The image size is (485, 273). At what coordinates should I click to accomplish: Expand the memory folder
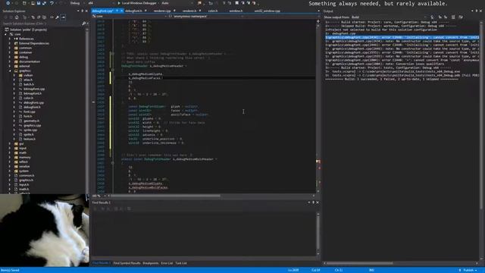[x=10, y=157]
